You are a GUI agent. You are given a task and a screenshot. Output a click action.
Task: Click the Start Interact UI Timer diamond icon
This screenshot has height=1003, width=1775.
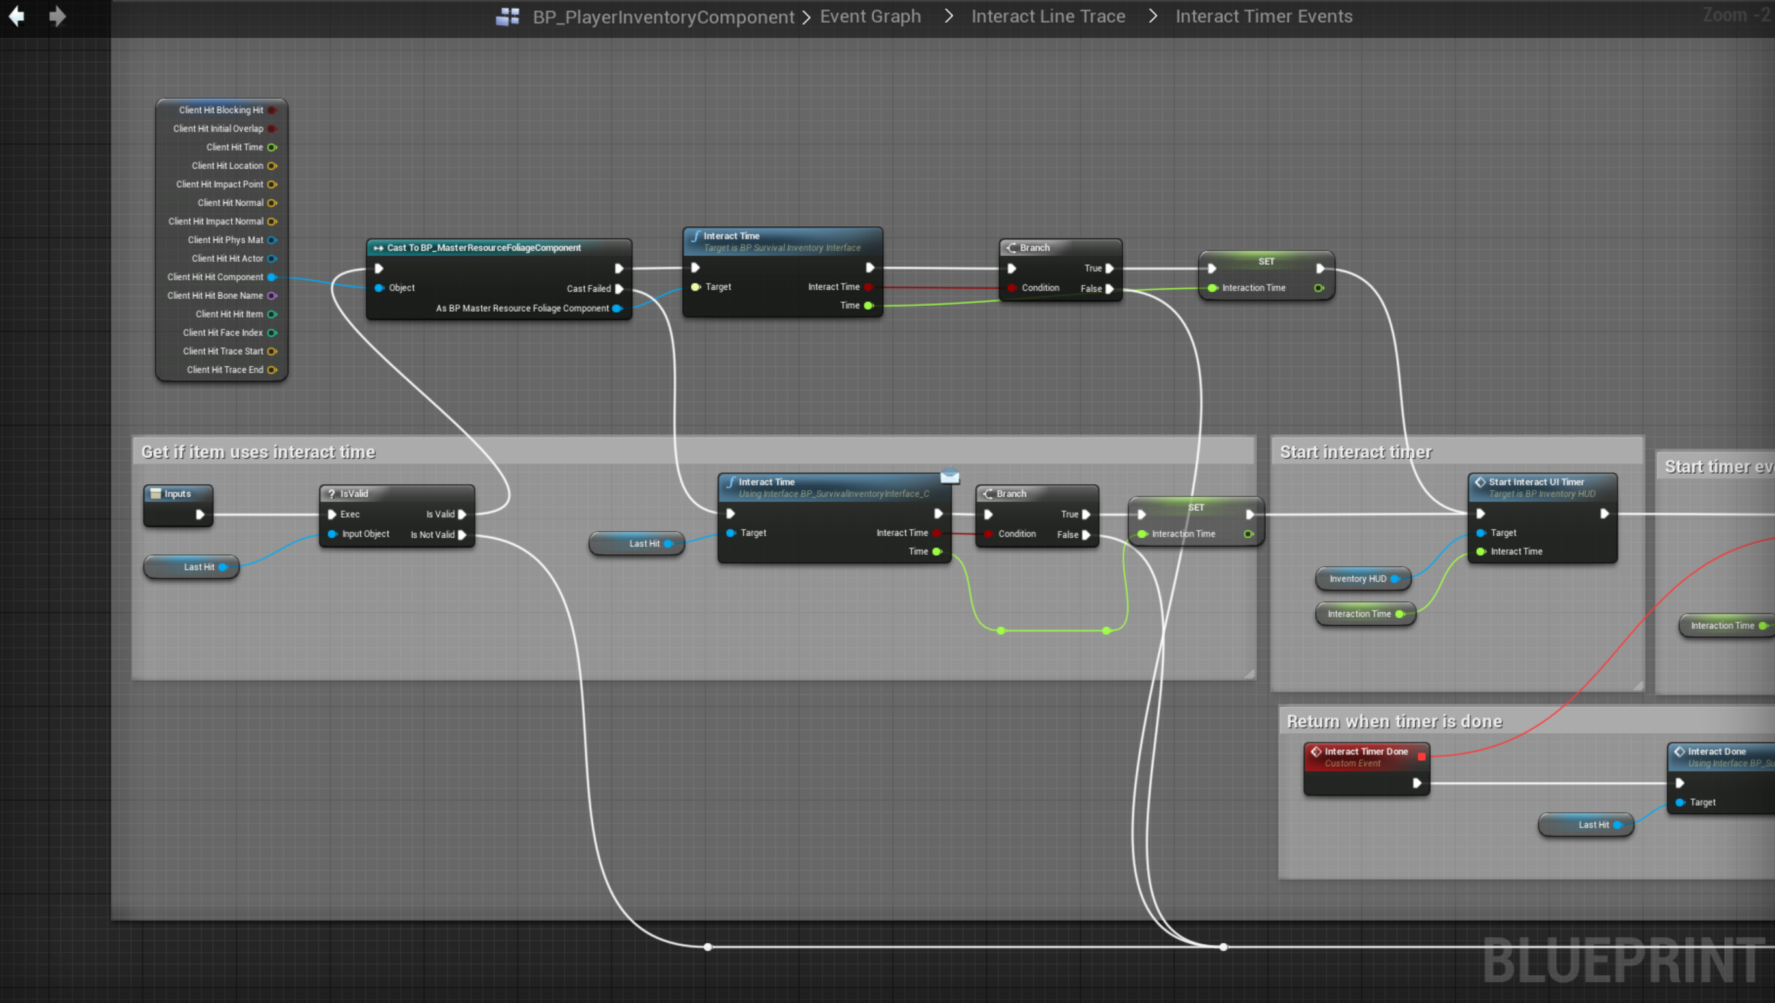[x=1480, y=482]
